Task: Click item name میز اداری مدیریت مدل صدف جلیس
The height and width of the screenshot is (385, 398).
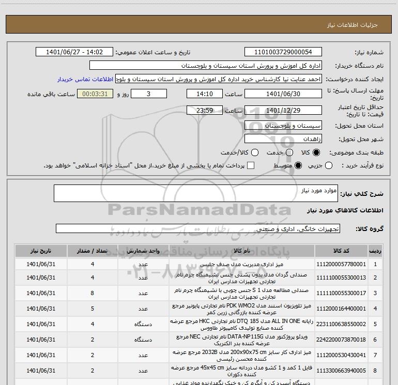Action: coord(242,264)
